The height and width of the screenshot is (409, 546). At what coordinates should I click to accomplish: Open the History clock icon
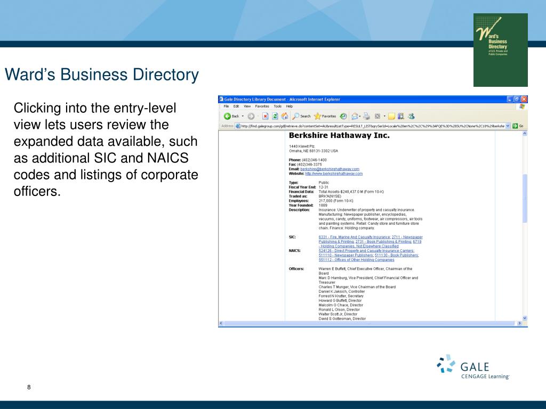click(x=343, y=116)
